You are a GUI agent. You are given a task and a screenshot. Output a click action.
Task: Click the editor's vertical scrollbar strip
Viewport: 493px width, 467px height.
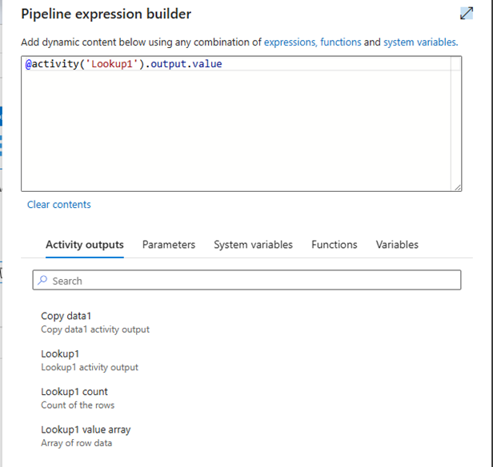click(455, 122)
